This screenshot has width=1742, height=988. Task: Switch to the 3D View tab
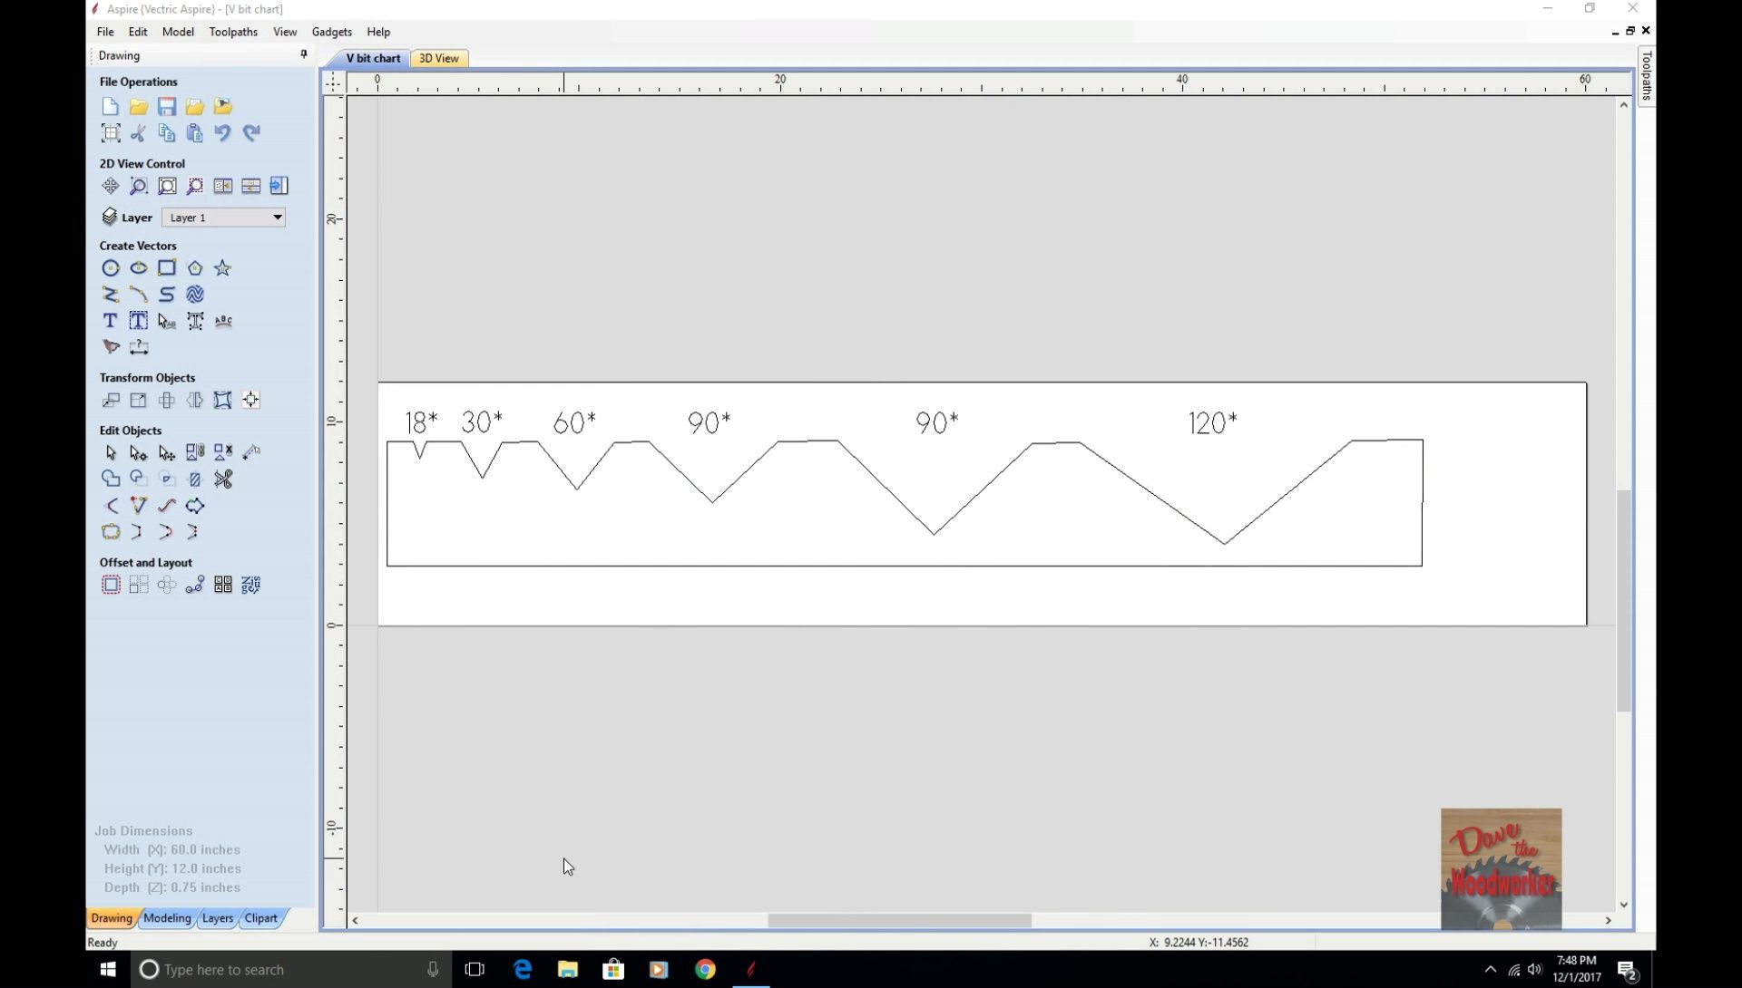[x=438, y=58]
